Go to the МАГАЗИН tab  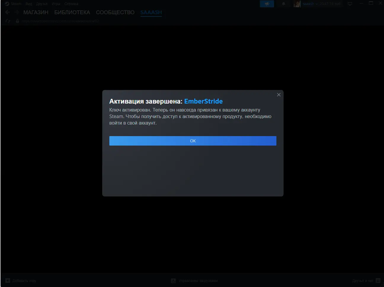36,12
